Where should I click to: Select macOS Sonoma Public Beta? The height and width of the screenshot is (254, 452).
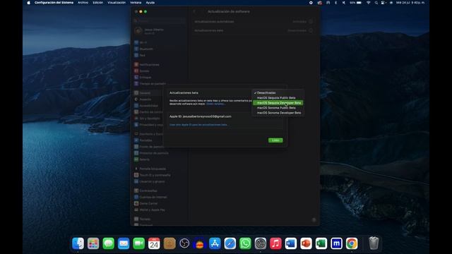pyautogui.click(x=278, y=108)
